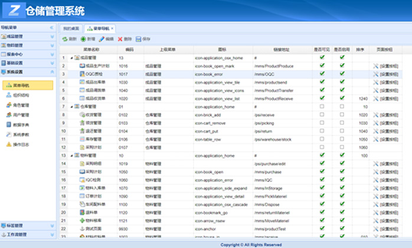The height and width of the screenshot is (248, 412).
Task: Click the person icon for 组织结构
Action: click(x=9, y=95)
